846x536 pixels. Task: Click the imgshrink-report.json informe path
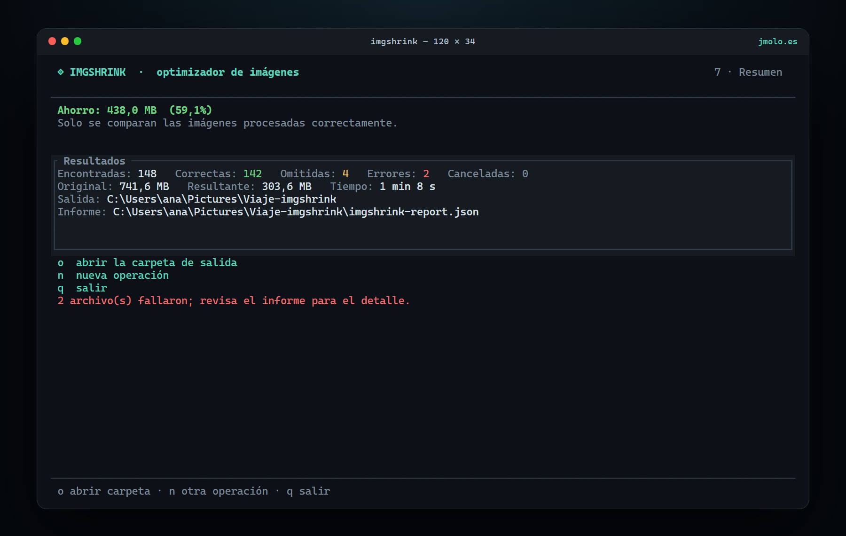tap(296, 212)
